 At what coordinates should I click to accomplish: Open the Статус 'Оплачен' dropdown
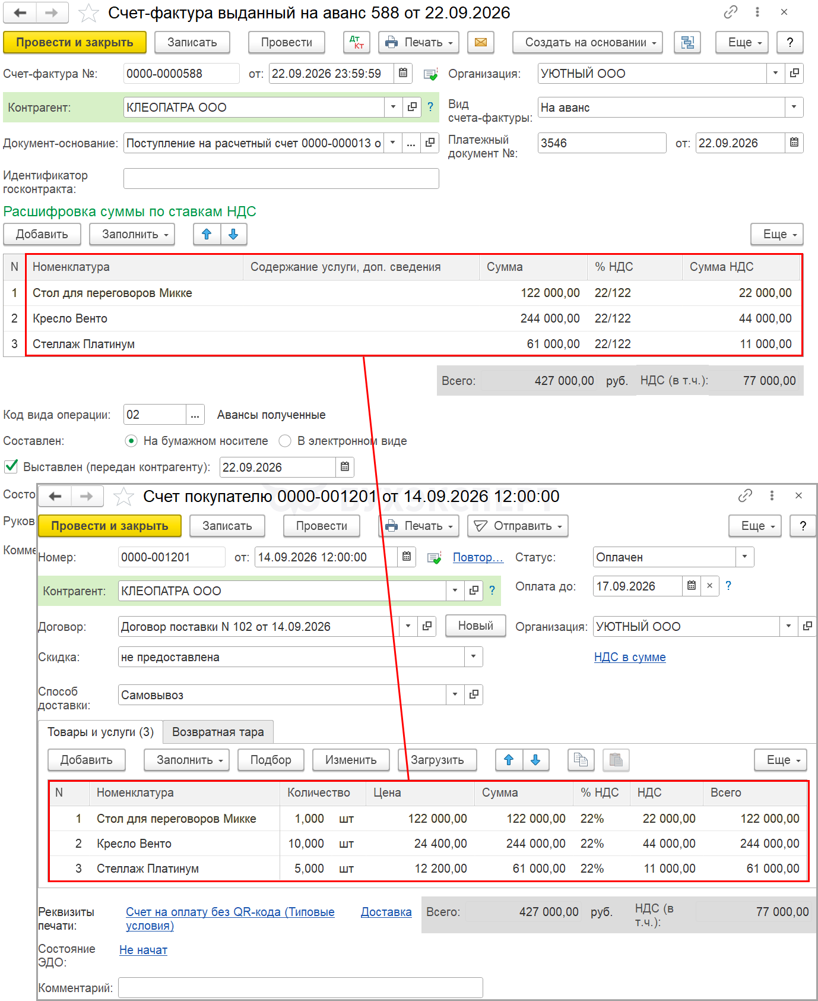[744, 557]
